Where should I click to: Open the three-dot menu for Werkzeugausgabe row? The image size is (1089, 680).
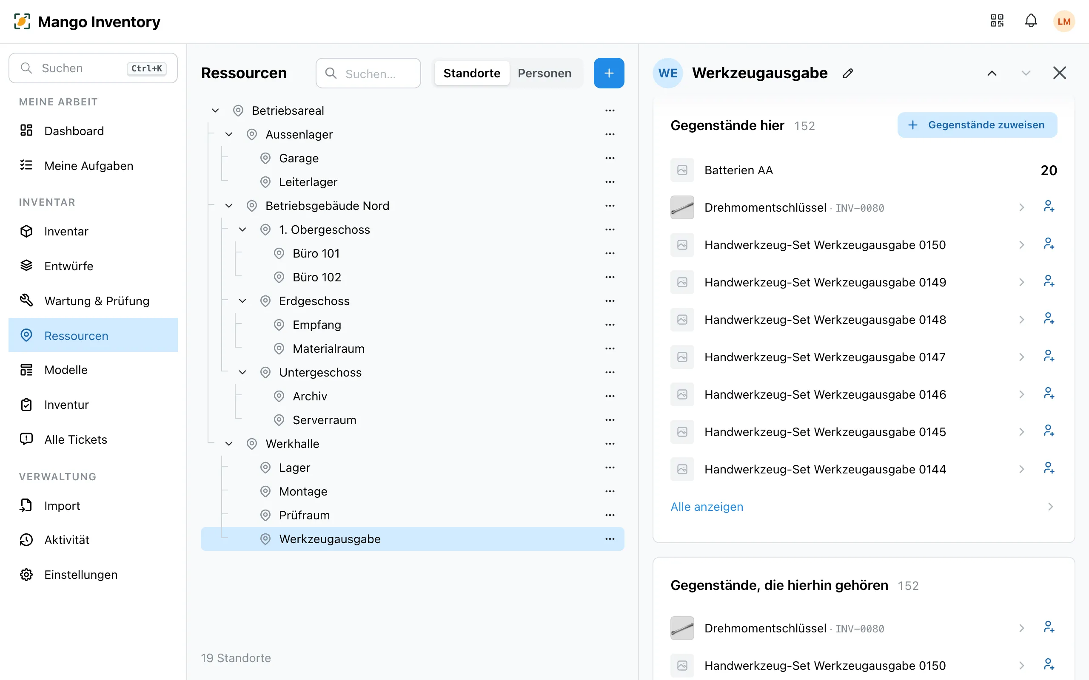pyautogui.click(x=610, y=539)
